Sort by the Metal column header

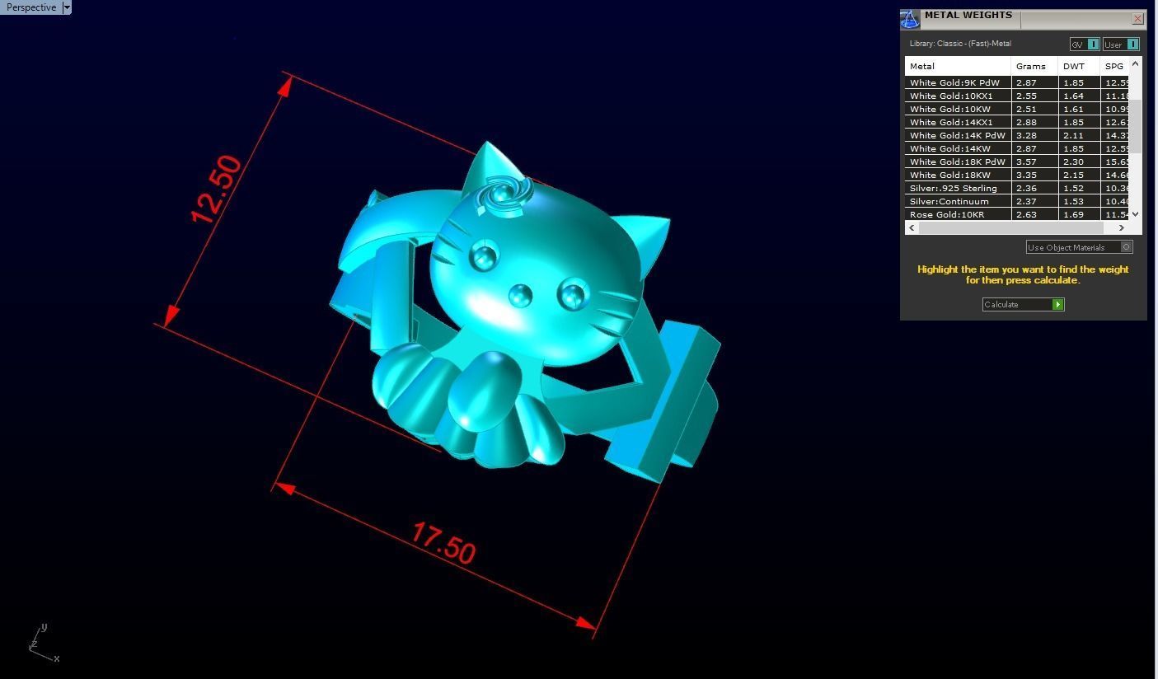(958, 66)
